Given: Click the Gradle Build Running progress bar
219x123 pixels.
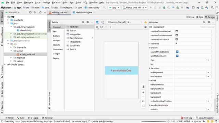Looking at the screenshot, I should coord(154,122).
